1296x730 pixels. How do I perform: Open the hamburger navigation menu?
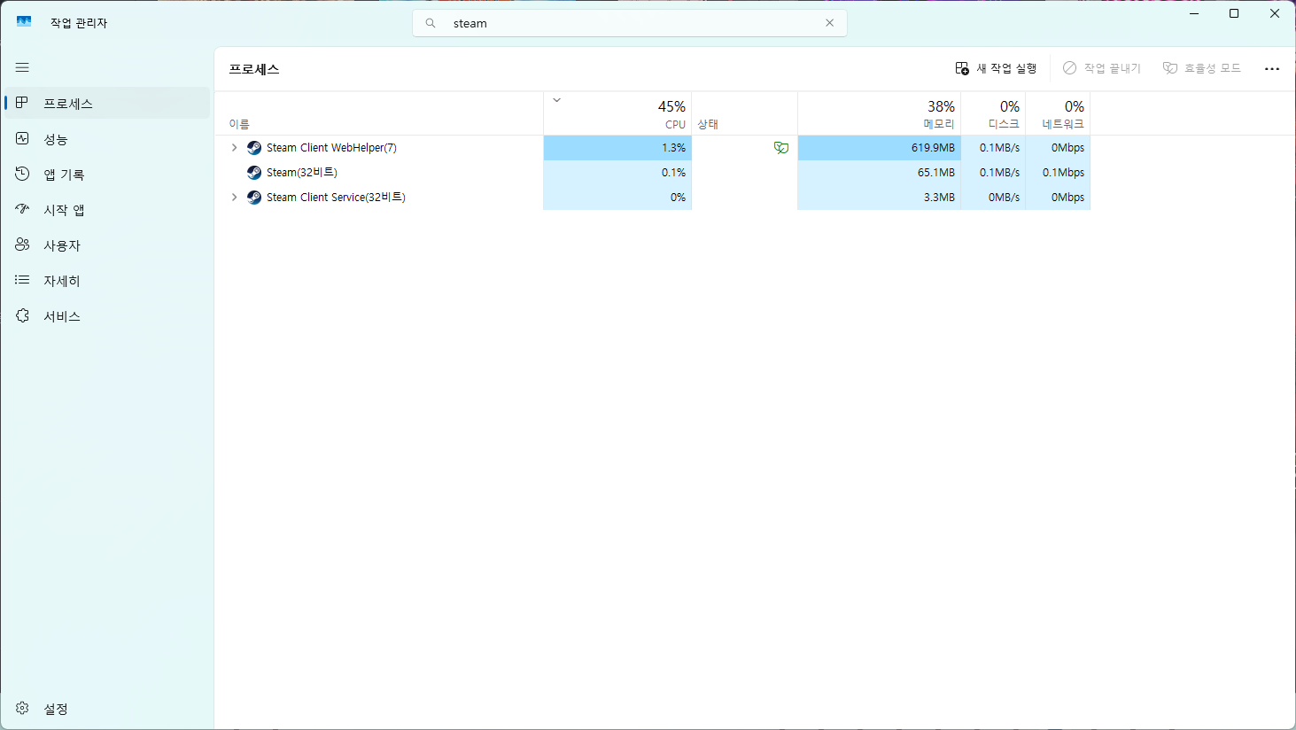point(22,67)
